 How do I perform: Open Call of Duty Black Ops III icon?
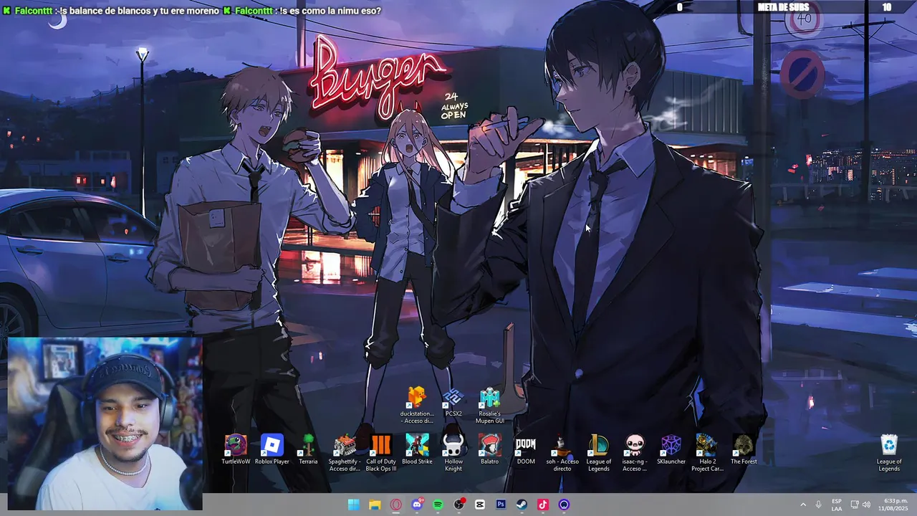click(380, 453)
